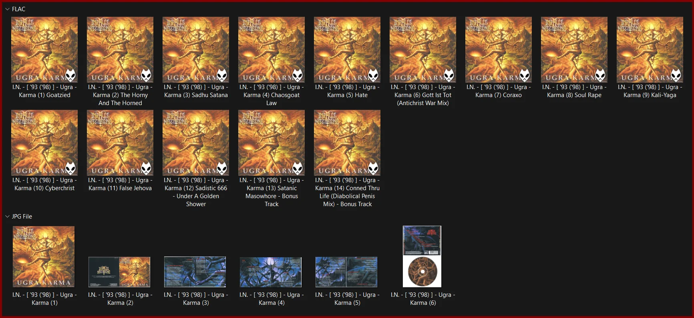694x318 pixels.
Task: Select Satanic Masowhore - Bonus Track icon
Action: tap(272, 143)
